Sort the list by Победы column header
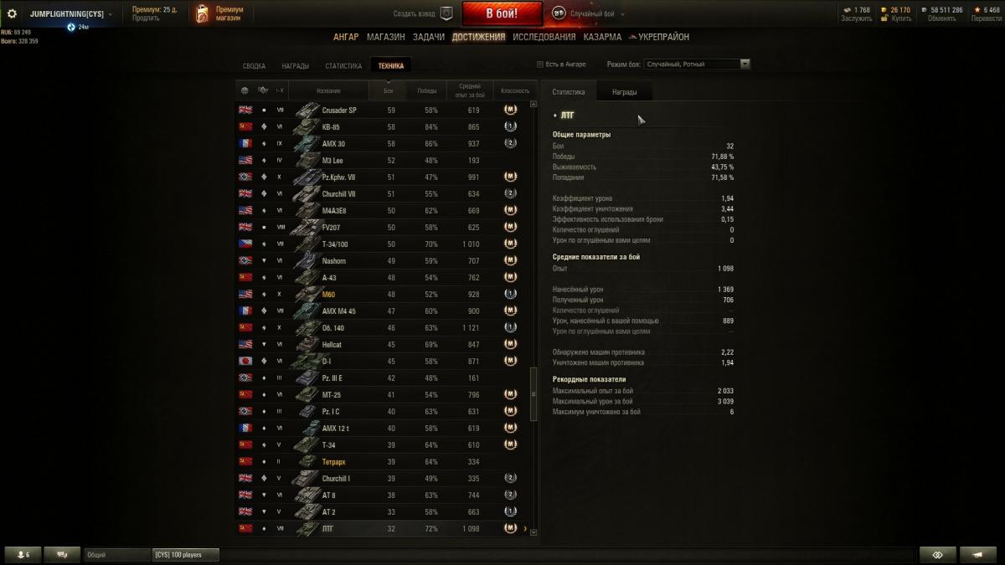 coord(427,90)
